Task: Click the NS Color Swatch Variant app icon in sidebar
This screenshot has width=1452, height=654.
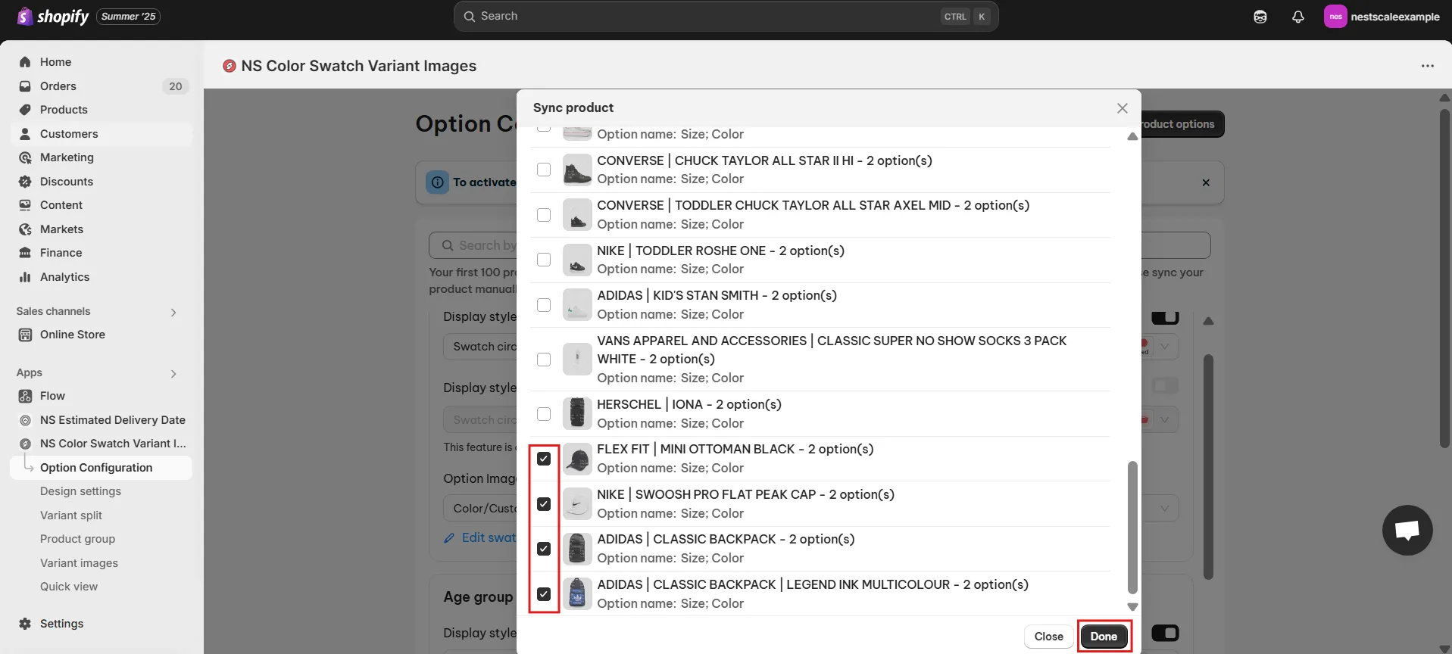Action: click(25, 444)
